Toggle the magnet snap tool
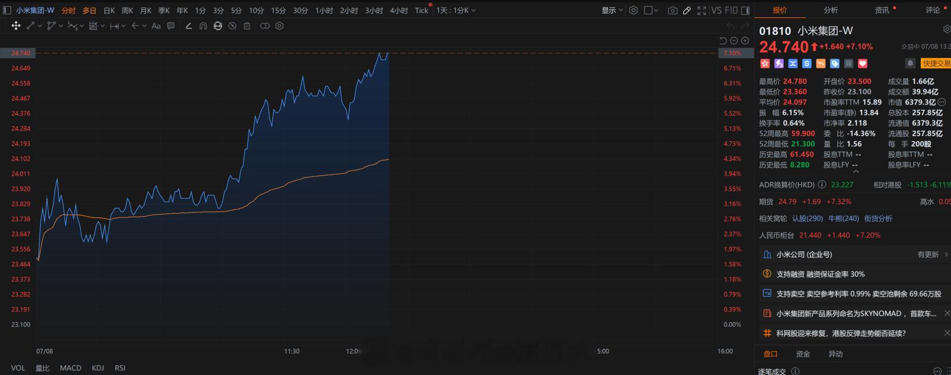The image size is (951, 375). click(203, 26)
